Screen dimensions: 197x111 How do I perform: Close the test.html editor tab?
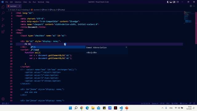tap(19, 6)
